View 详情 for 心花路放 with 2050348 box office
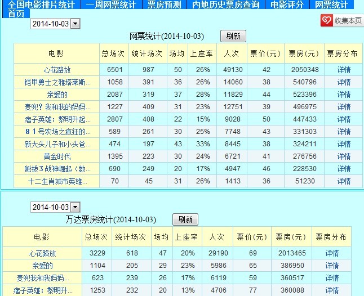This screenshot has height=296, width=364. (344, 70)
